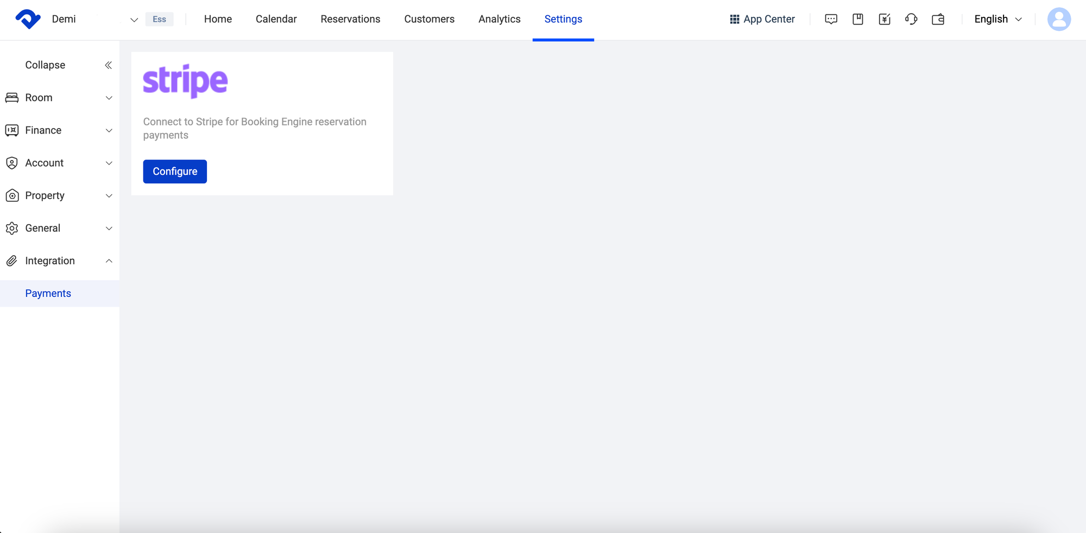Switch to the Reservations tab
The width and height of the screenshot is (1086, 533).
tap(350, 19)
